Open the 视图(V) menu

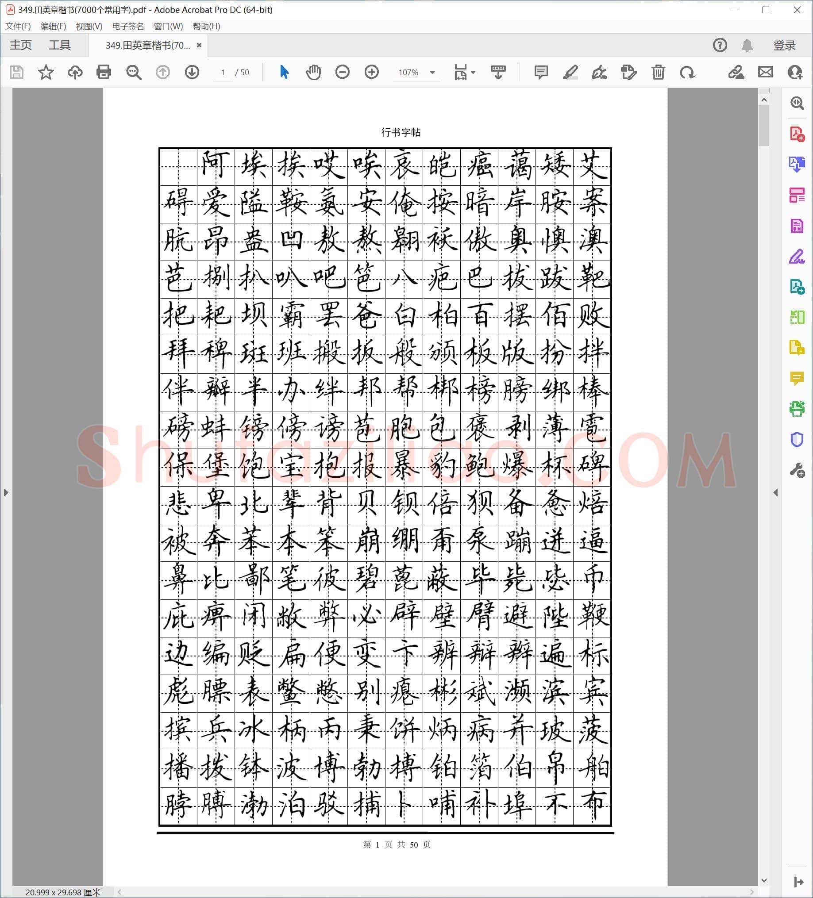point(89,26)
